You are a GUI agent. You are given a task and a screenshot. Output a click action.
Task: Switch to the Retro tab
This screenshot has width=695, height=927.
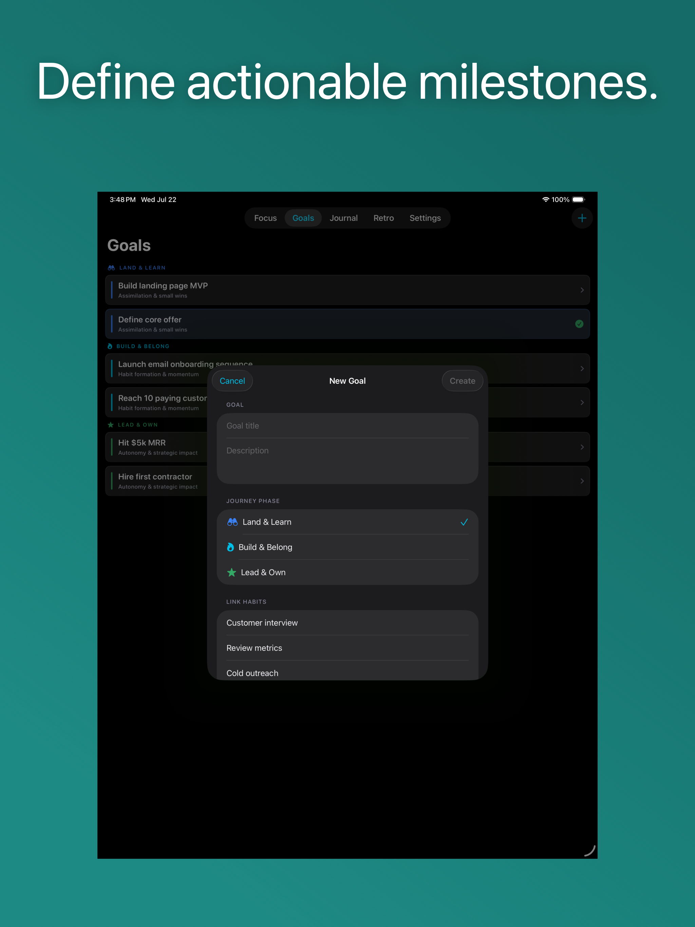click(383, 218)
